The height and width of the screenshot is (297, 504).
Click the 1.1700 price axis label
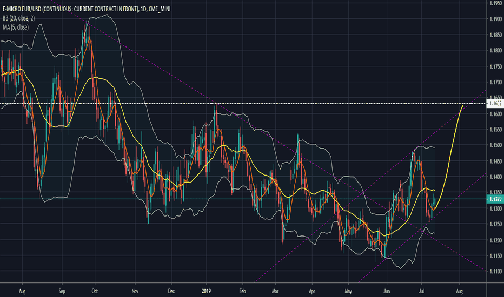(x=496, y=82)
